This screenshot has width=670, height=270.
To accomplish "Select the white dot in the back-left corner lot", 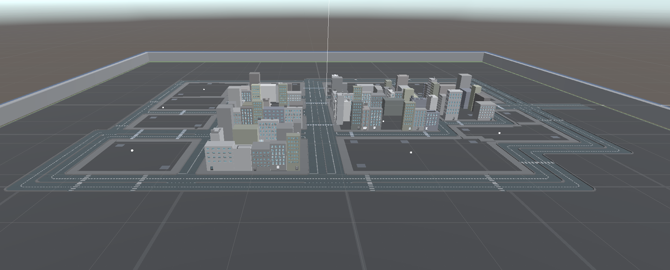I will (204, 89).
